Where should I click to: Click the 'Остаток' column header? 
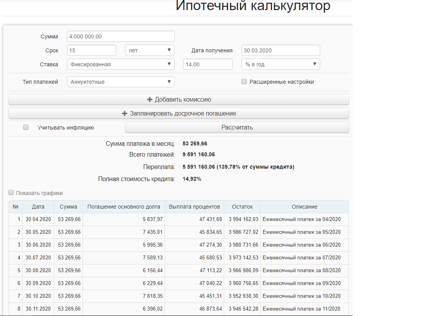242,207
